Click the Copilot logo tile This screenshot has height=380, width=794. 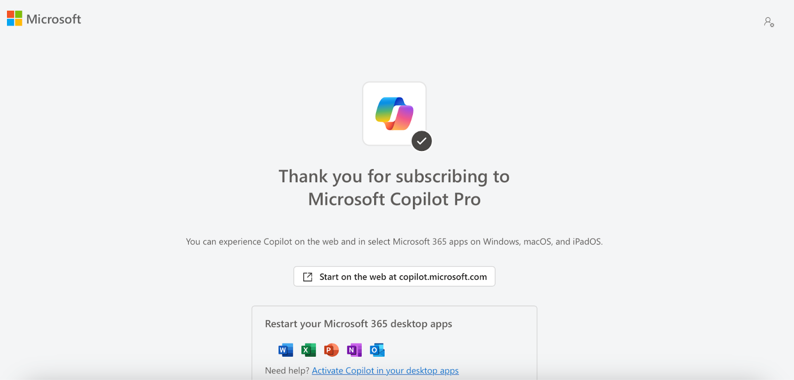[x=395, y=114]
